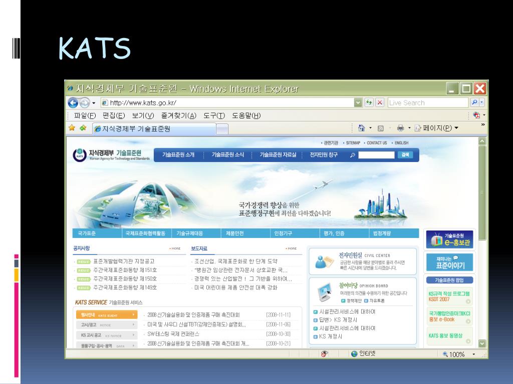Open the 참여마당 OPINION BOARD icon
Viewport: 513px width, 384px height.
click(324, 291)
